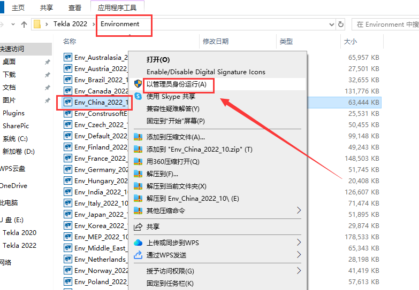Click the Env_Default_2022 file icon
The width and height of the screenshot is (419, 290).
pos(68,136)
